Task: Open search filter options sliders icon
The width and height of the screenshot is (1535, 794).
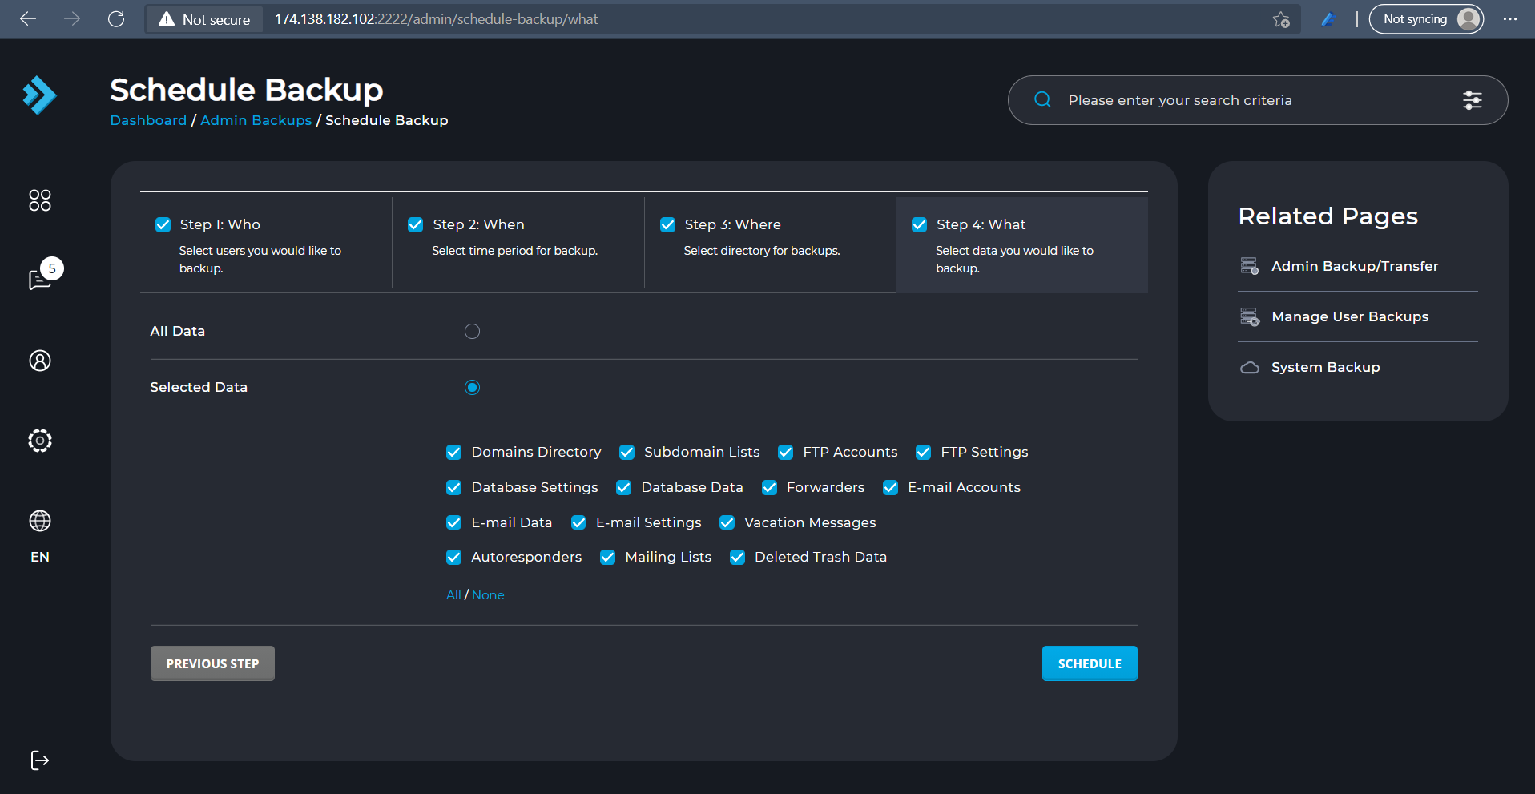Action: [1473, 100]
